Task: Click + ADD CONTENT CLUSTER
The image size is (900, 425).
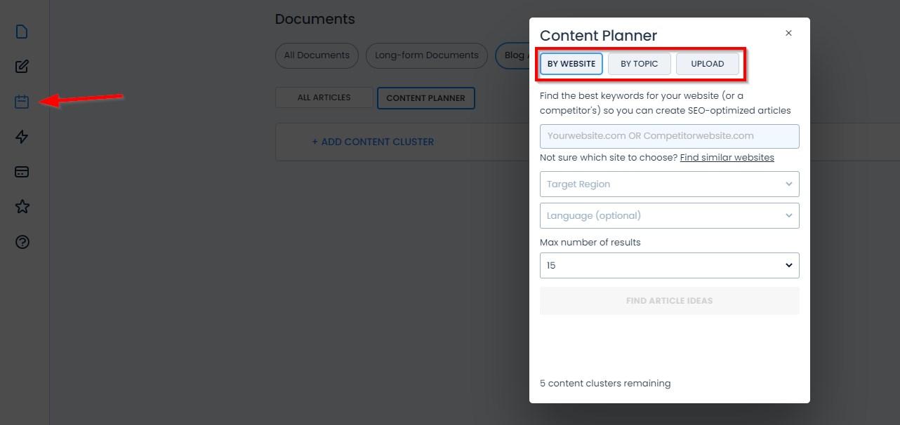Action: click(x=373, y=142)
